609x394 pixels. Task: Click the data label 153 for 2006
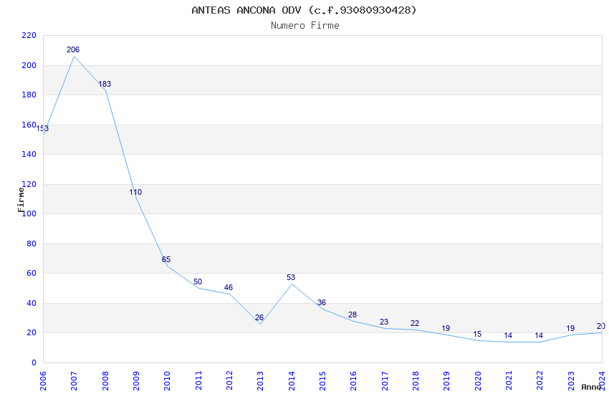click(x=42, y=128)
